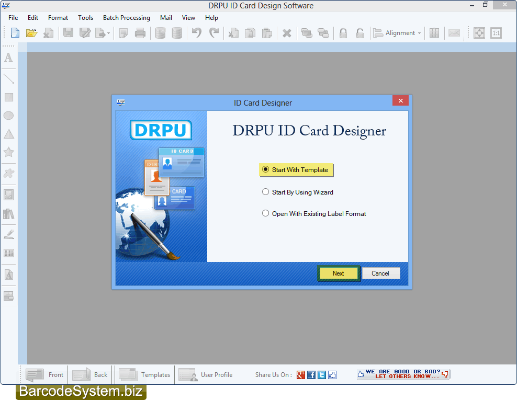Image resolution: width=517 pixels, height=400 pixels.
Task: Select the Text tool in sidebar
Action: pos(8,58)
